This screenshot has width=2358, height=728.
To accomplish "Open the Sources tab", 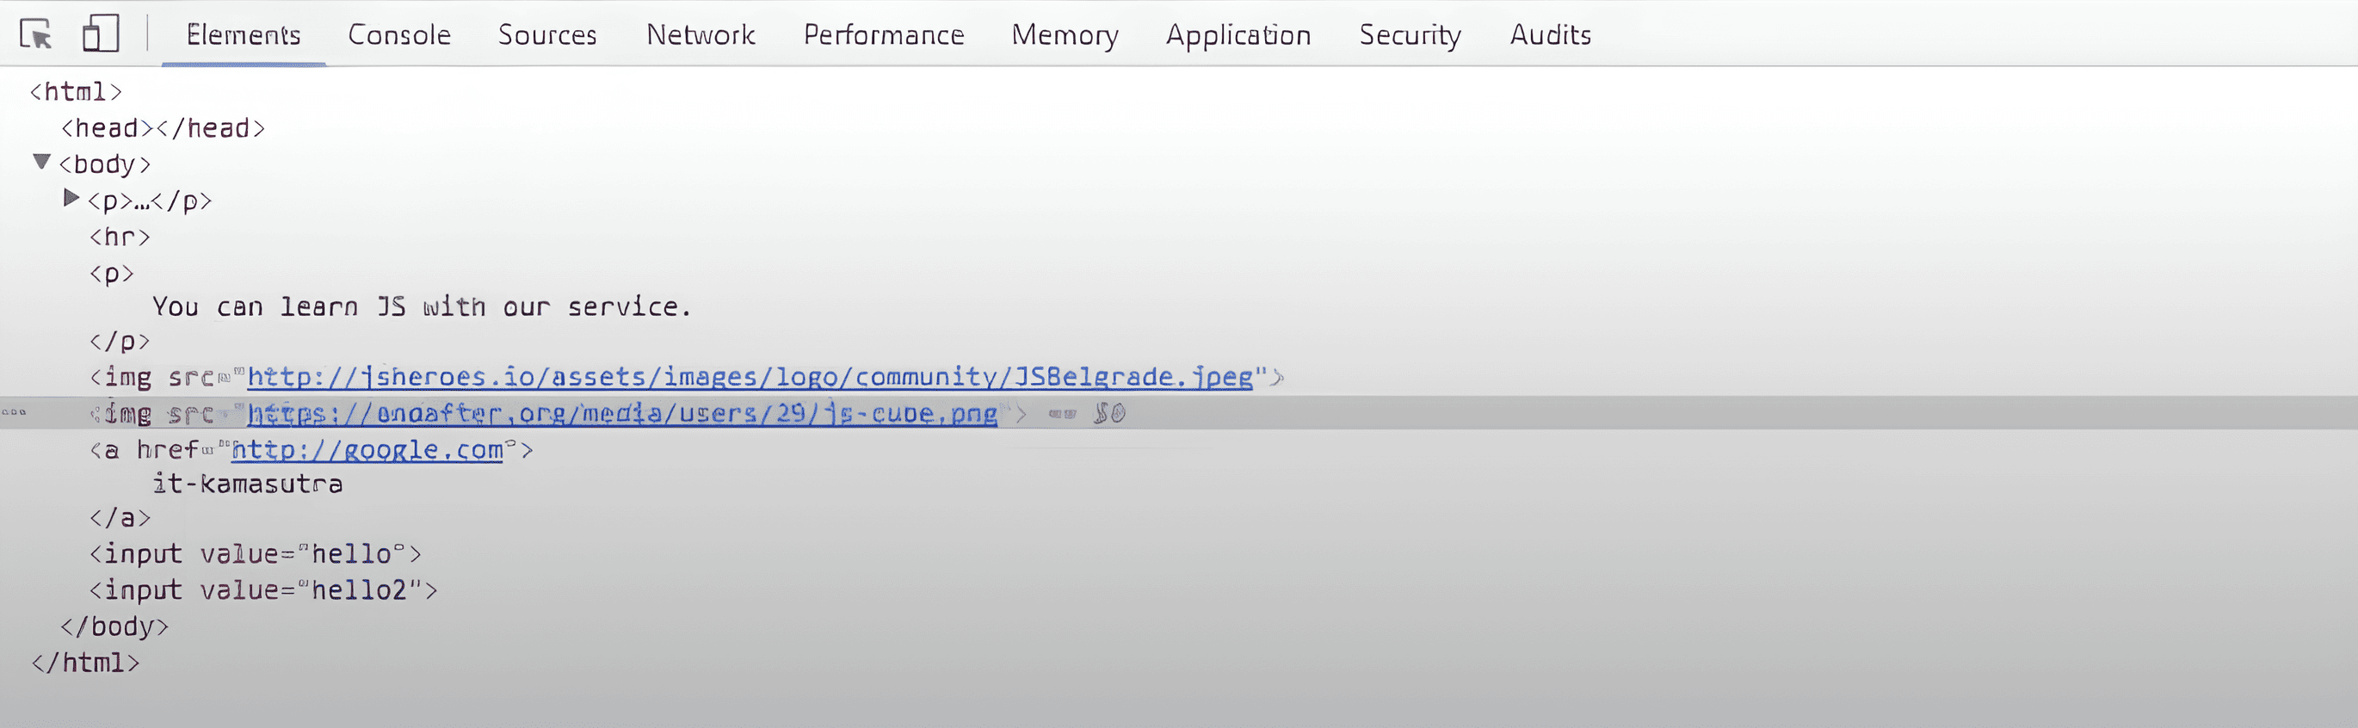I will tap(546, 34).
